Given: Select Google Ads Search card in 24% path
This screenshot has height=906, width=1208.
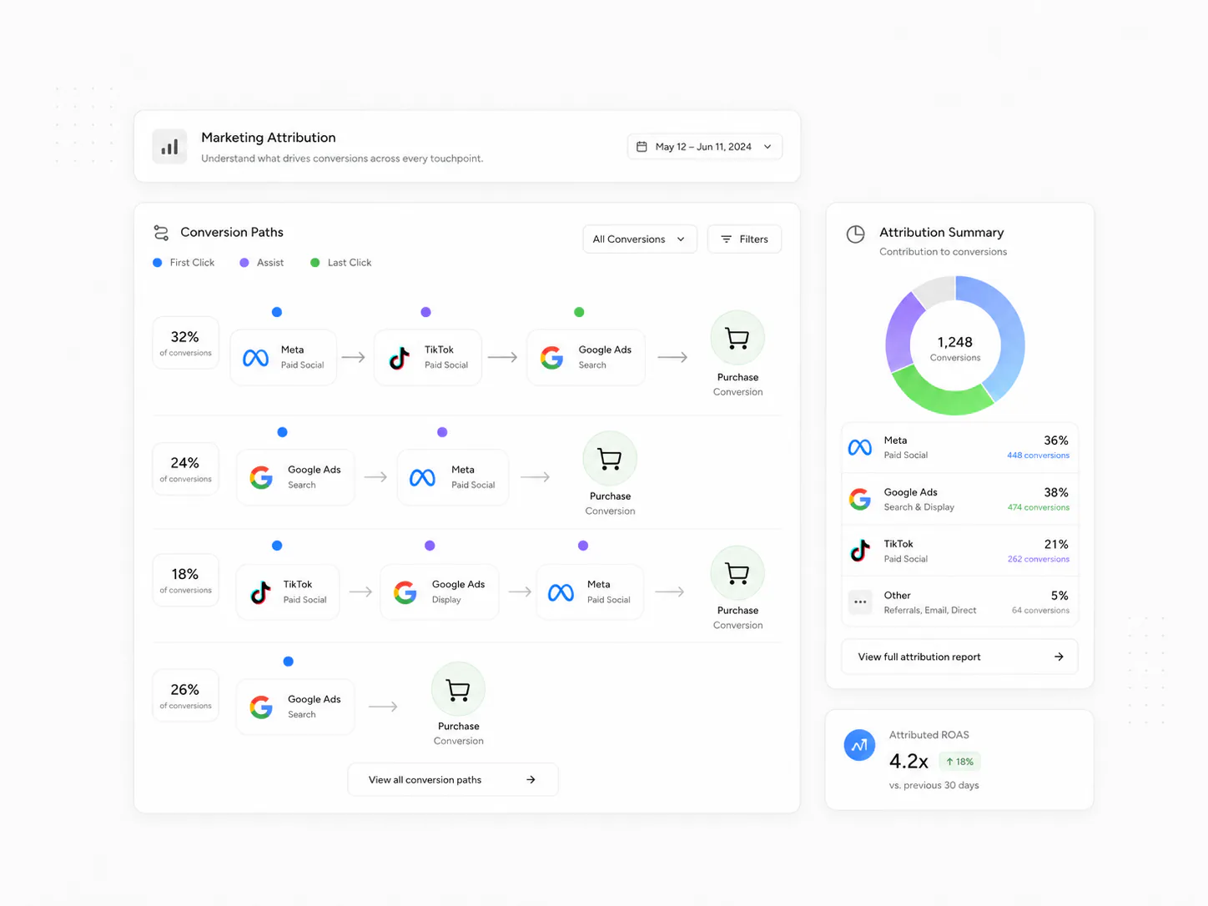Looking at the screenshot, I should tap(295, 477).
